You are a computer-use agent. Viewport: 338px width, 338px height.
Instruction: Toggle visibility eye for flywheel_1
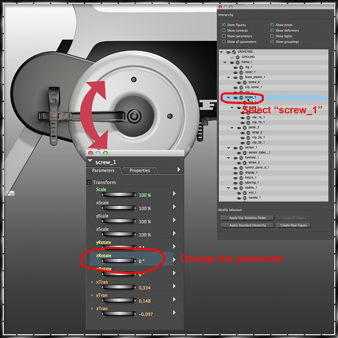235,158
